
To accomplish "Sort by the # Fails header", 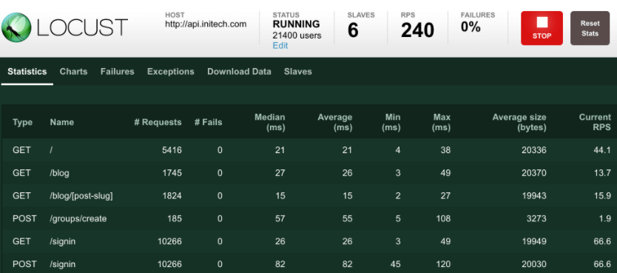I will (208, 122).
